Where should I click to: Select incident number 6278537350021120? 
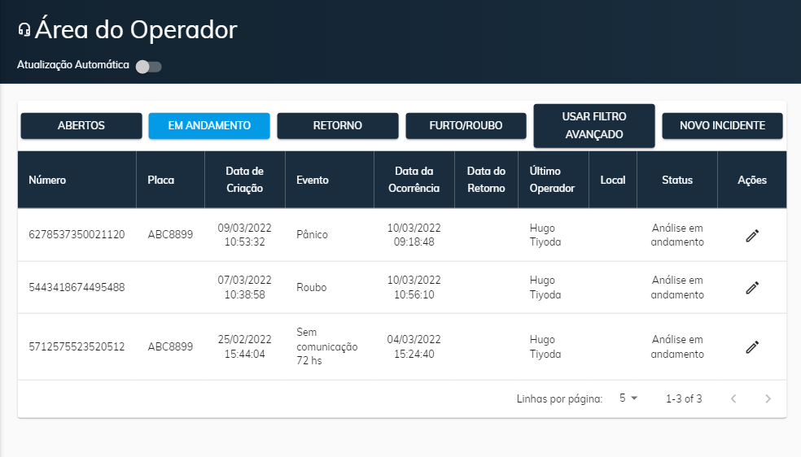77,235
